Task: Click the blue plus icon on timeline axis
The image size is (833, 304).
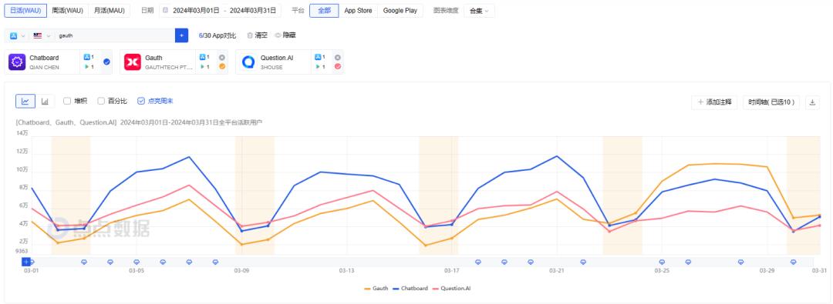Action: click(25, 262)
